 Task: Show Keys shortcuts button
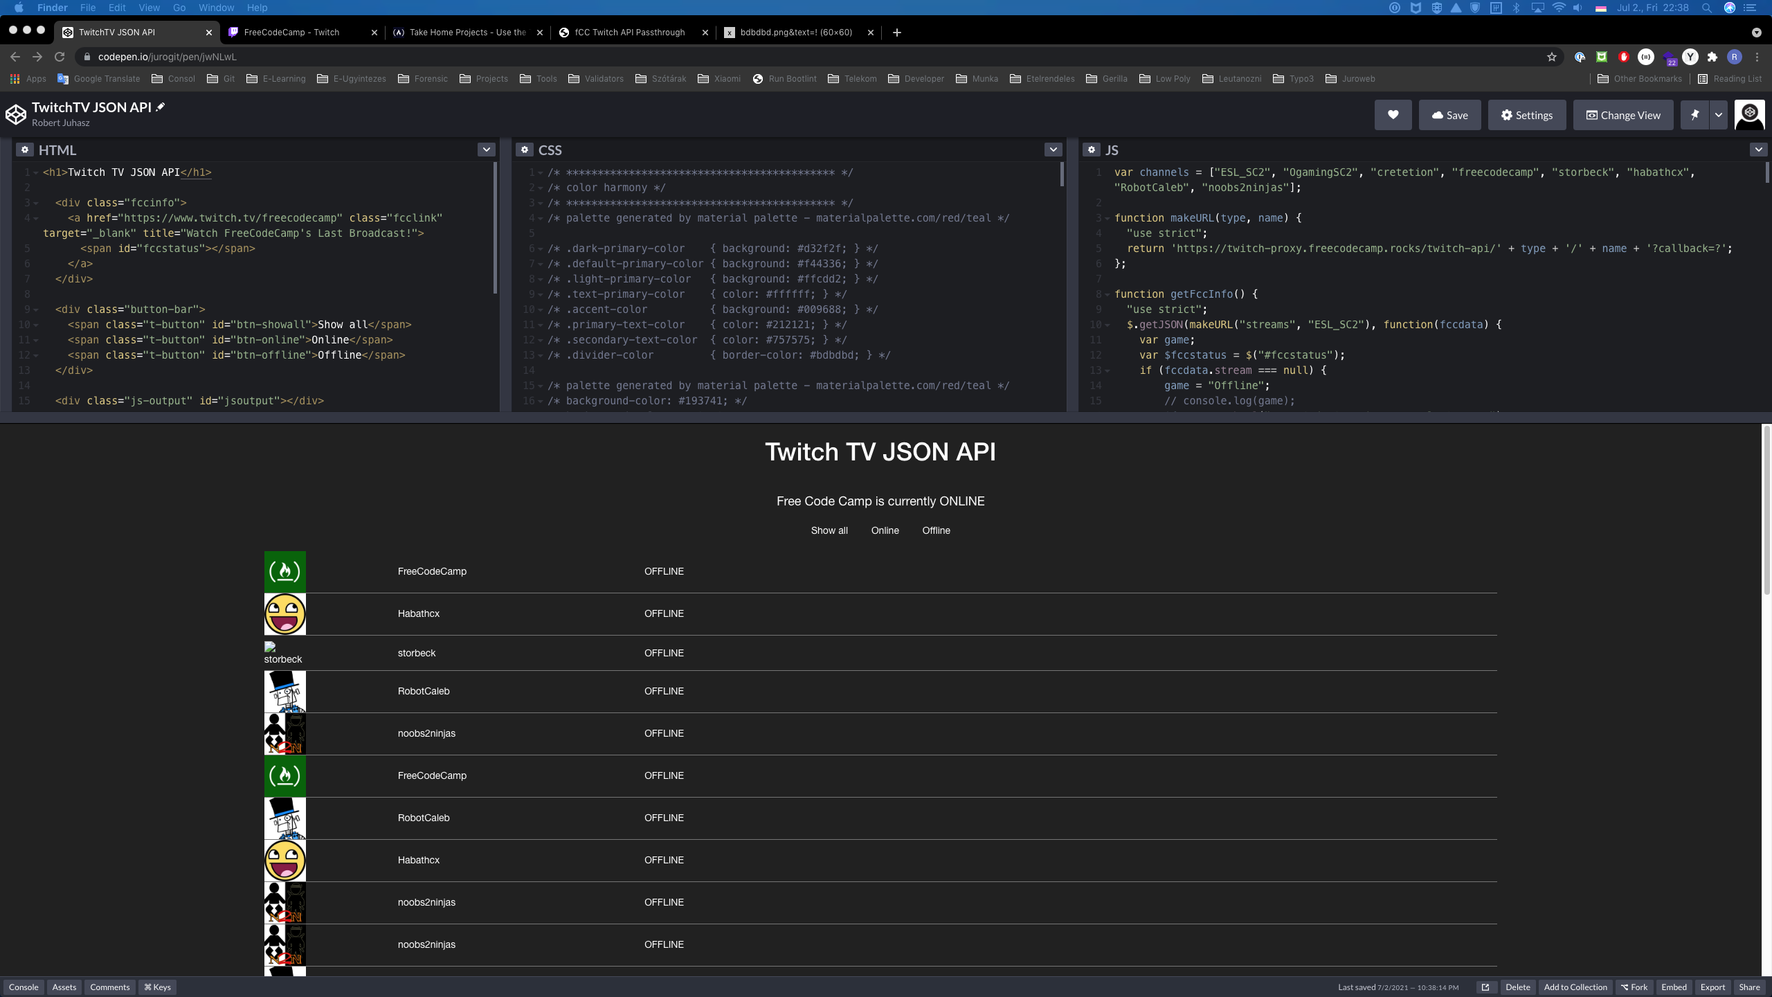pos(157,987)
